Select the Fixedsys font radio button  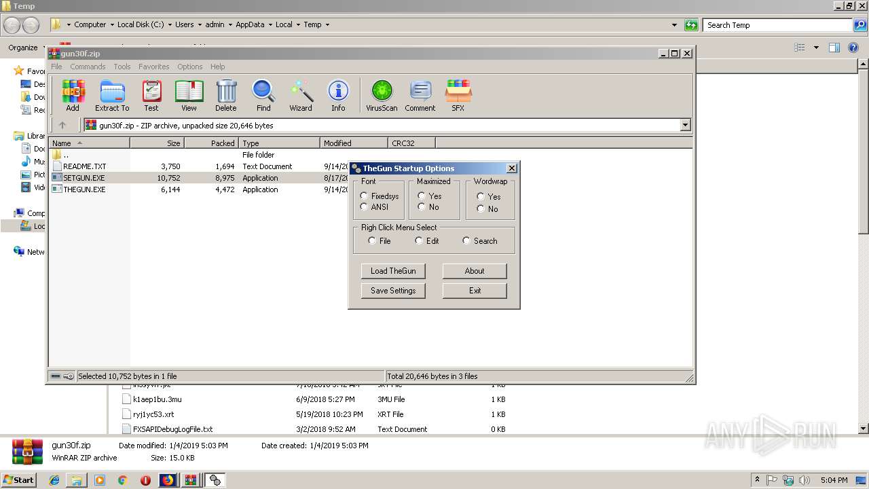[365, 196]
